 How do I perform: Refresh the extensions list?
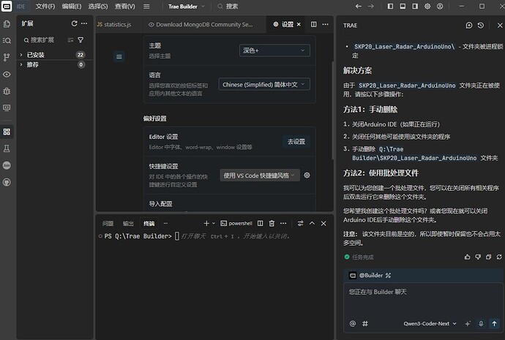74,23
